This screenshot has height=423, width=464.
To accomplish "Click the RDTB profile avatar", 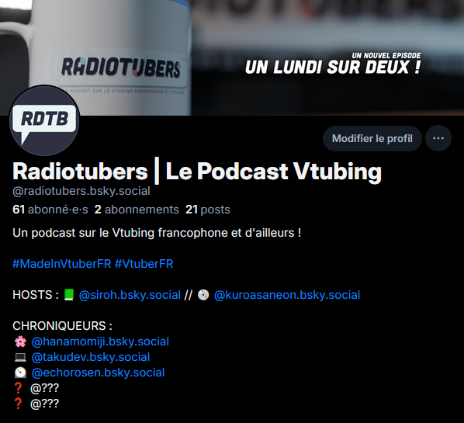I will [45, 120].
